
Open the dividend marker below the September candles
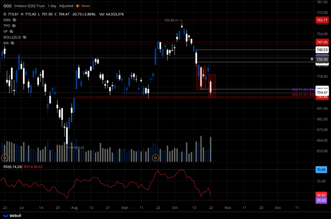tap(156, 158)
